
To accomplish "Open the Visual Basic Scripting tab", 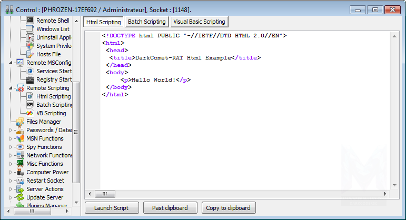I will pos(198,22).
